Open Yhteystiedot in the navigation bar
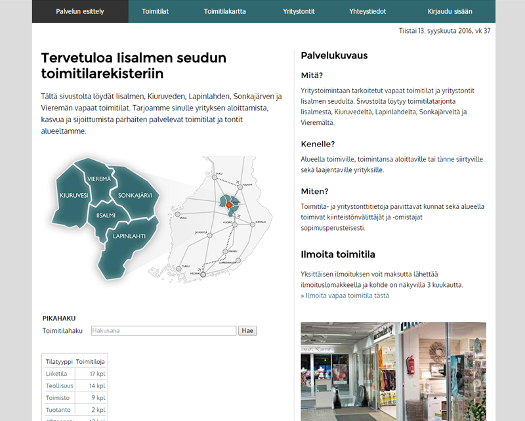 pyautogui.click(x=367, y=11)
